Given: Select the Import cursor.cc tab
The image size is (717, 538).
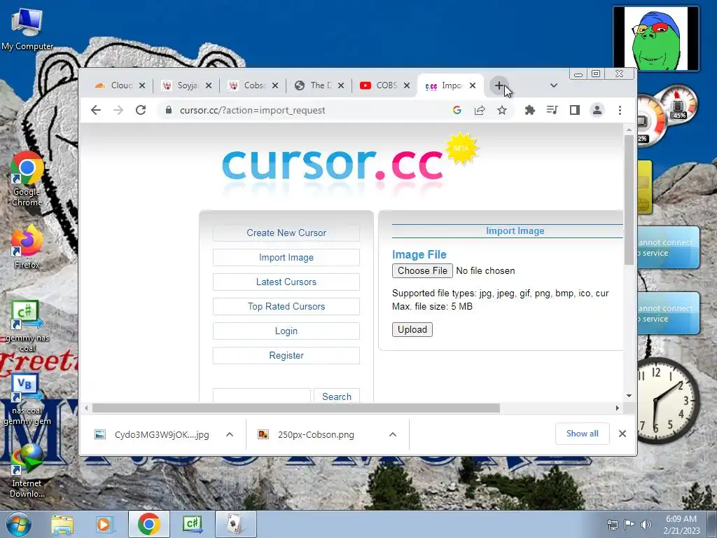Looking at the screenshot, I should tap(450, 85).
